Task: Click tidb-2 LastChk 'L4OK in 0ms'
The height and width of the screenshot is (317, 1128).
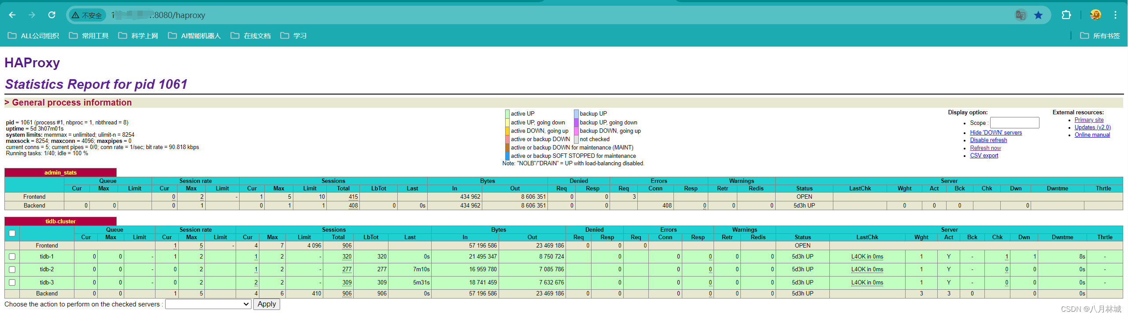Action: pyautogui.click(x=867, y=270)
